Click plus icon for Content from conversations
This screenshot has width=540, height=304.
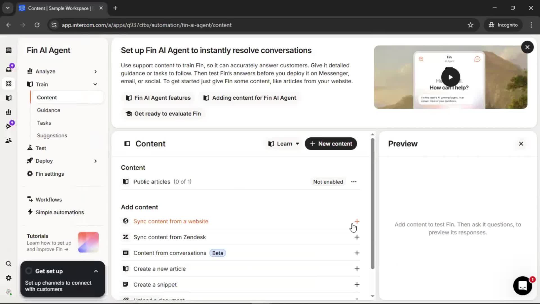357,253
